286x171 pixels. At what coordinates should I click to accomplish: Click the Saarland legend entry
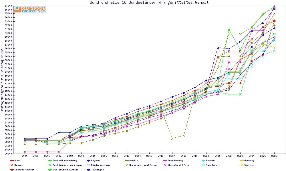(209, 165)
